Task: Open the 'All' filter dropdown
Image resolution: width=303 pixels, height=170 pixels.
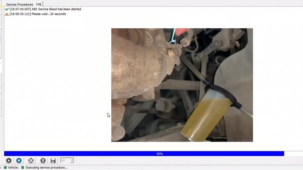Action: pos(67,161)
